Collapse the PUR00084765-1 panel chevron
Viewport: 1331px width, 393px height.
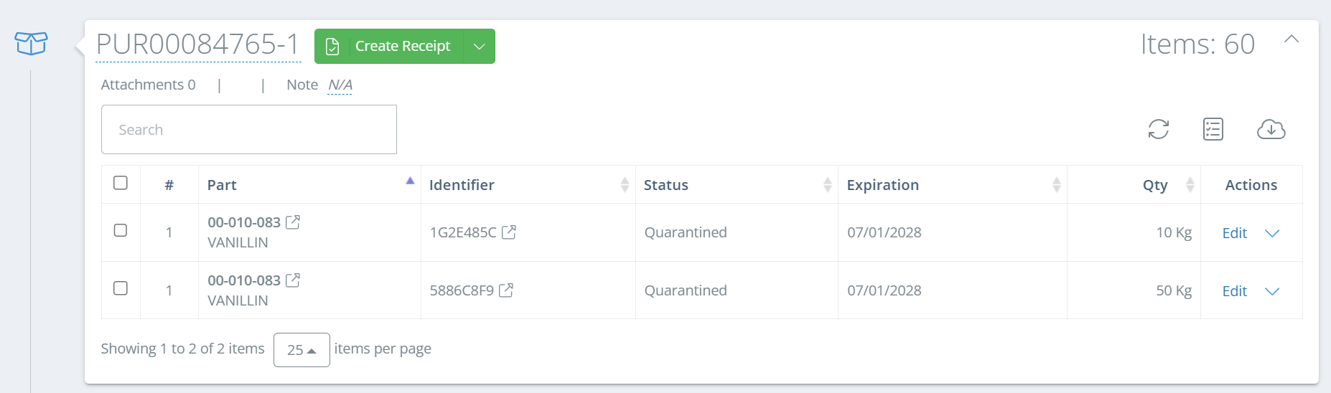coord(1292,39)
